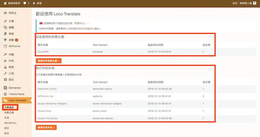This screenshot has width=260, height=137.
Task: Click the 頁面 pages icon
Action: (x=5, y=34)
